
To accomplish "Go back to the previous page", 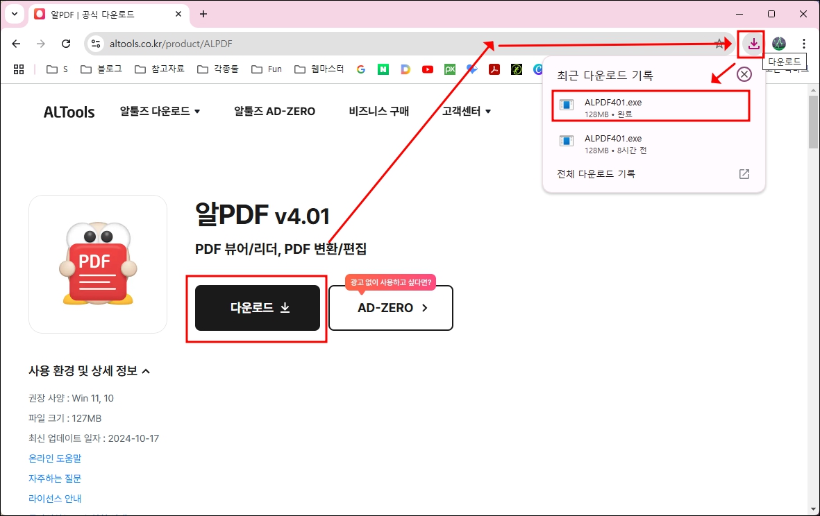I will point(16,44).
